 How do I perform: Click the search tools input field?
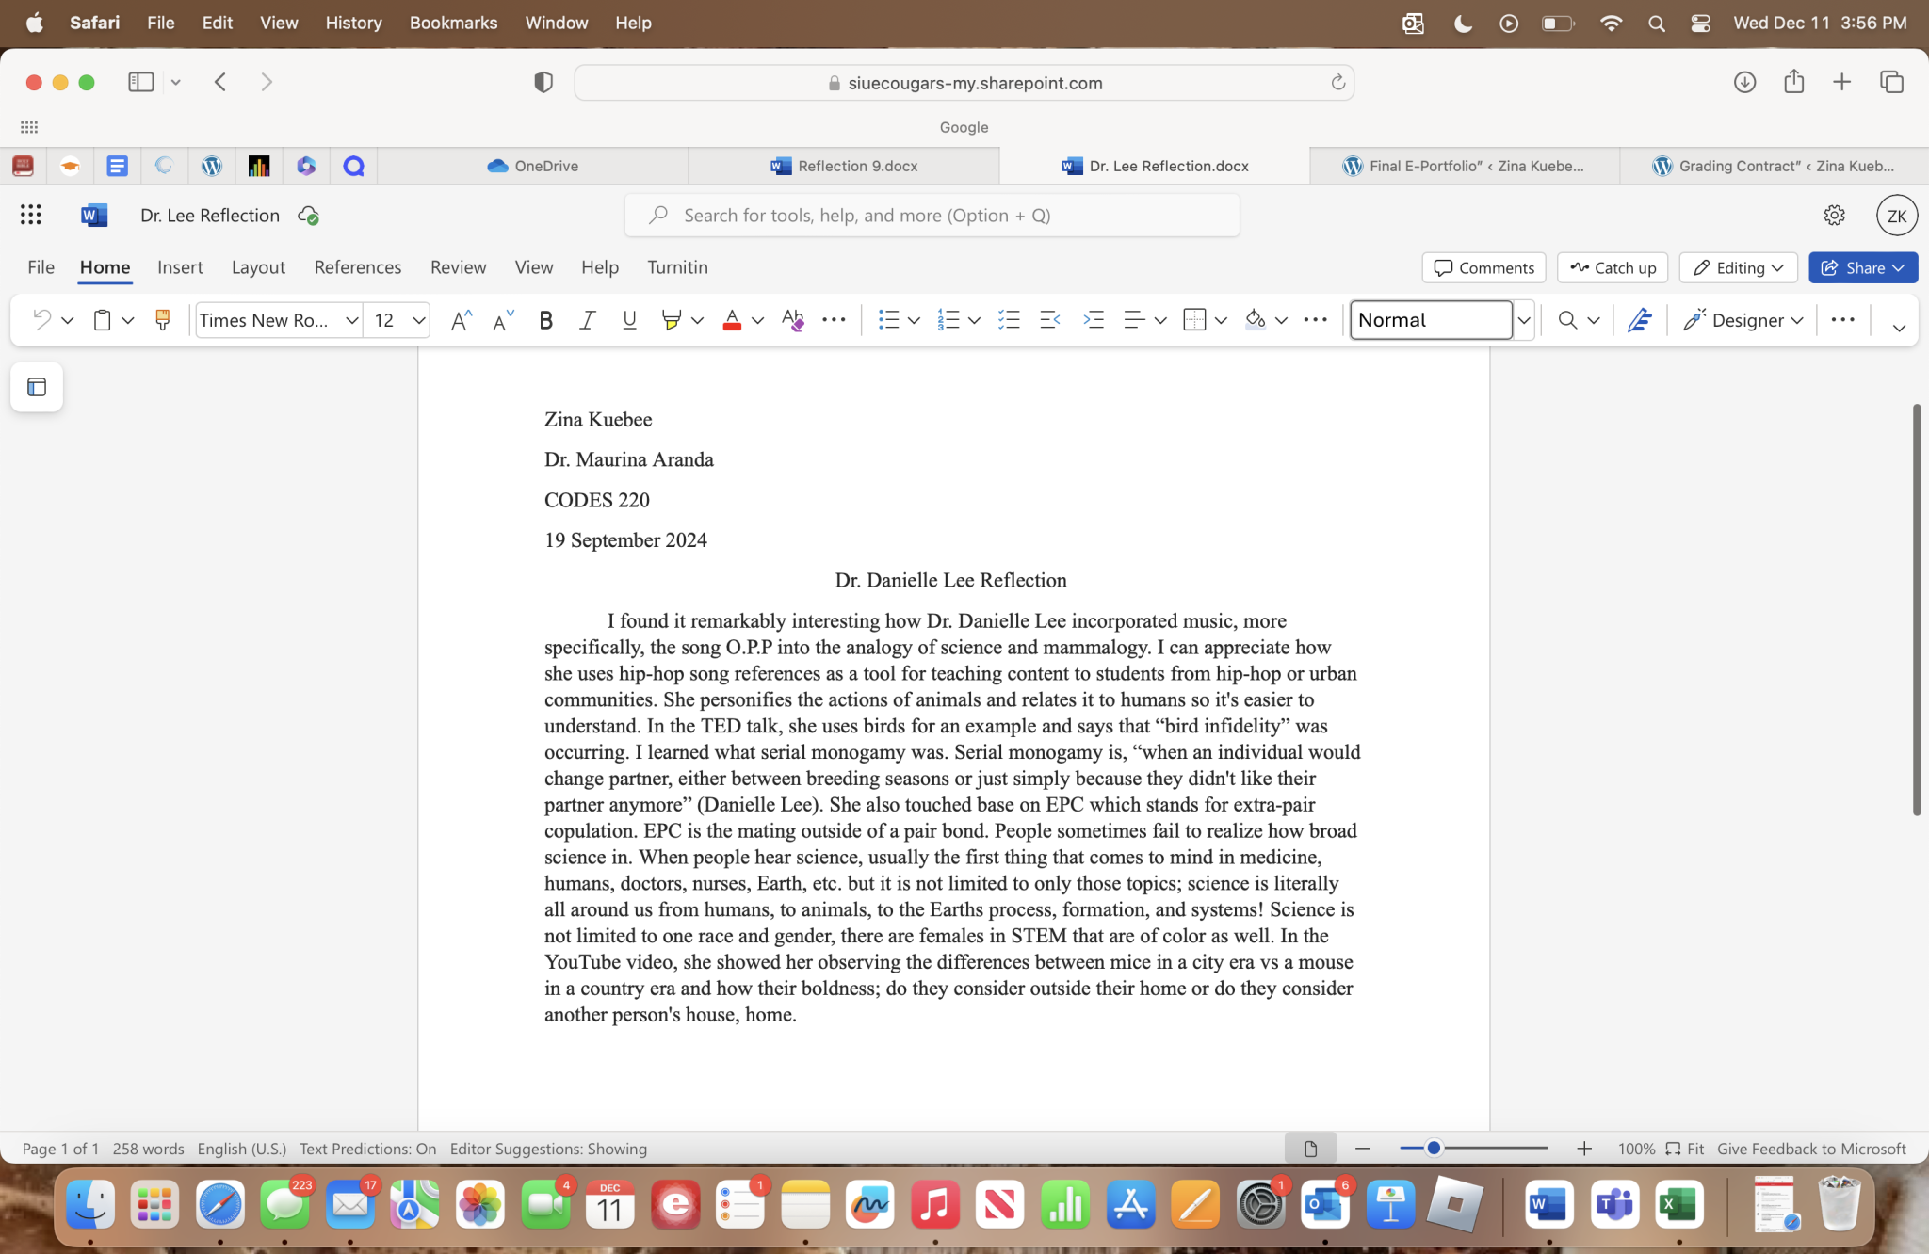932,216
